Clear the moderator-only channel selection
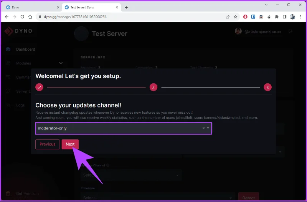 (203, 128)
